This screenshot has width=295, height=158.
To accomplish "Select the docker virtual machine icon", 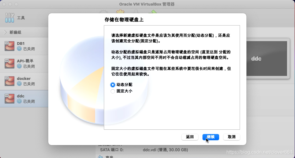I will tap(10, 81).
